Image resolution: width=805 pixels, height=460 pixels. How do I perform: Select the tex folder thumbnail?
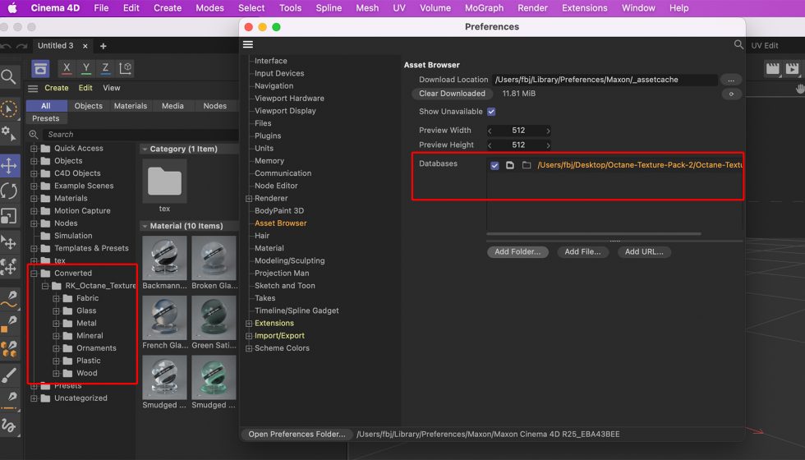click(x=164, y=181)
